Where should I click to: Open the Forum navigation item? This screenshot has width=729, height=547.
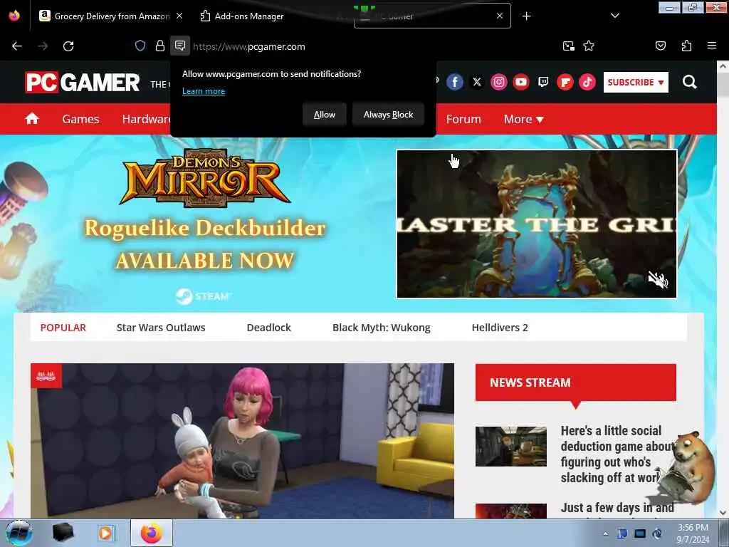(x=463, y=119)
